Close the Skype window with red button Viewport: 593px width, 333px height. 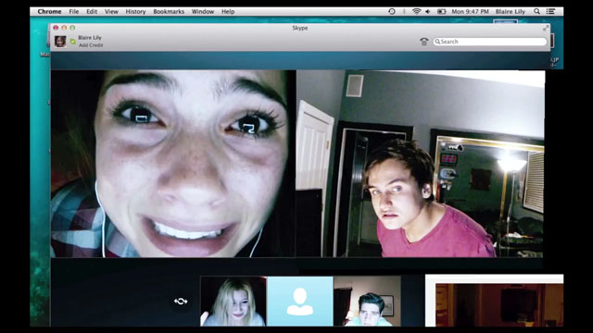[56, 28]
